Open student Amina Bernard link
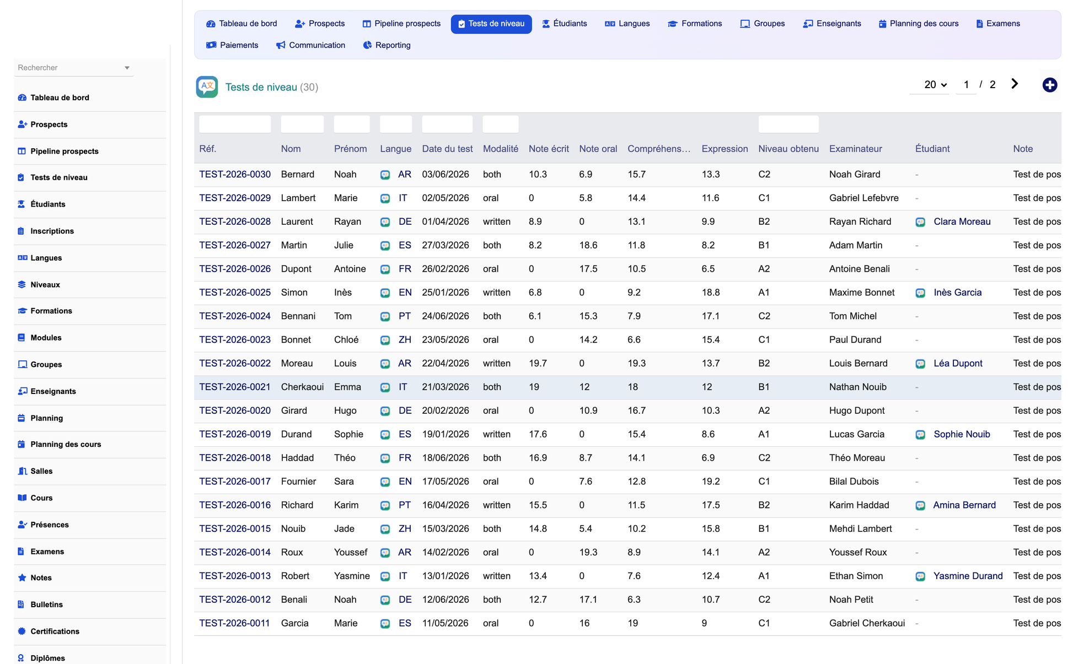The width and height of the screenshot is (1073, 664). click(x=964, y=505)
